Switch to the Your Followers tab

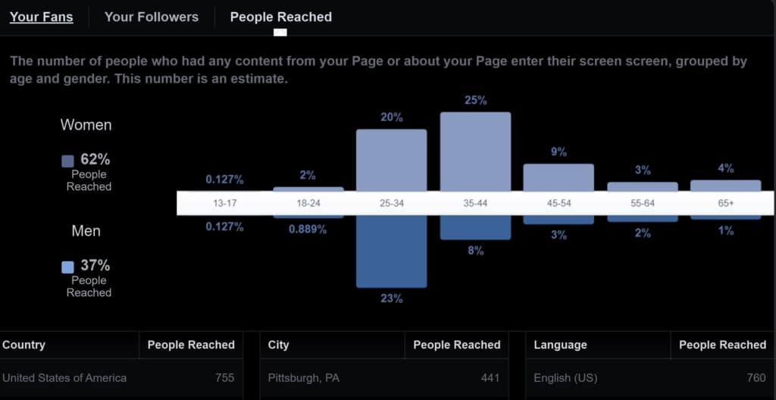(x=152, y=17)
